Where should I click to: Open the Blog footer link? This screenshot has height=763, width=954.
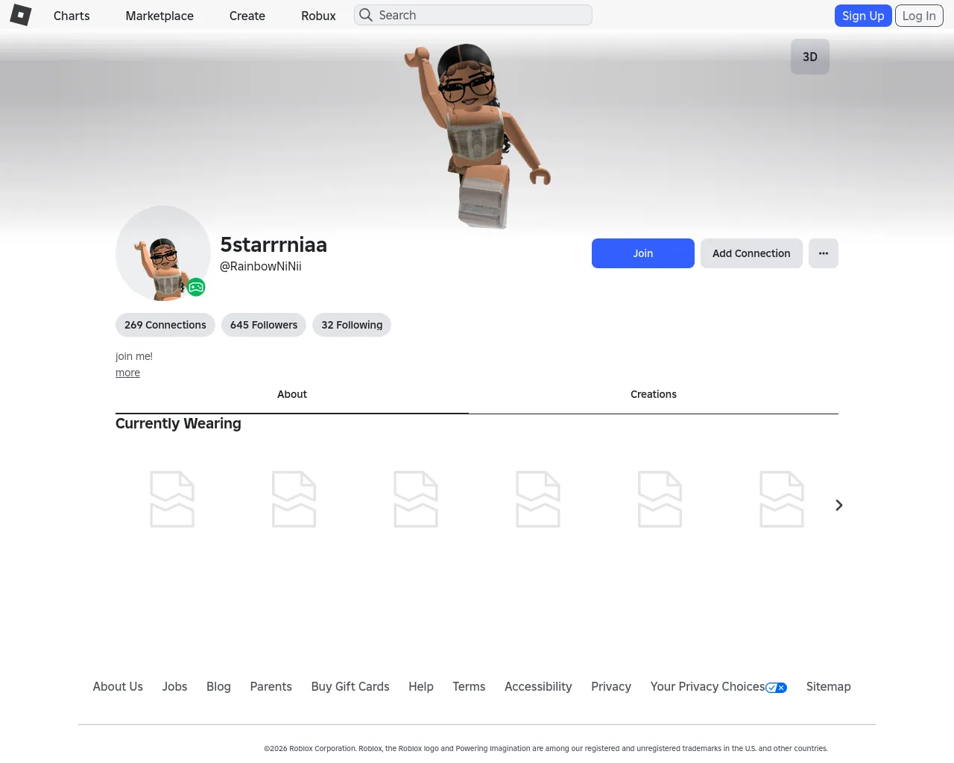(x=218, y=687)
